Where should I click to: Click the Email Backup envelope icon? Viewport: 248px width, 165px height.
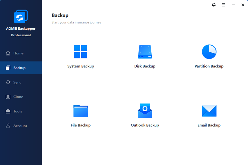pos(209,111)
